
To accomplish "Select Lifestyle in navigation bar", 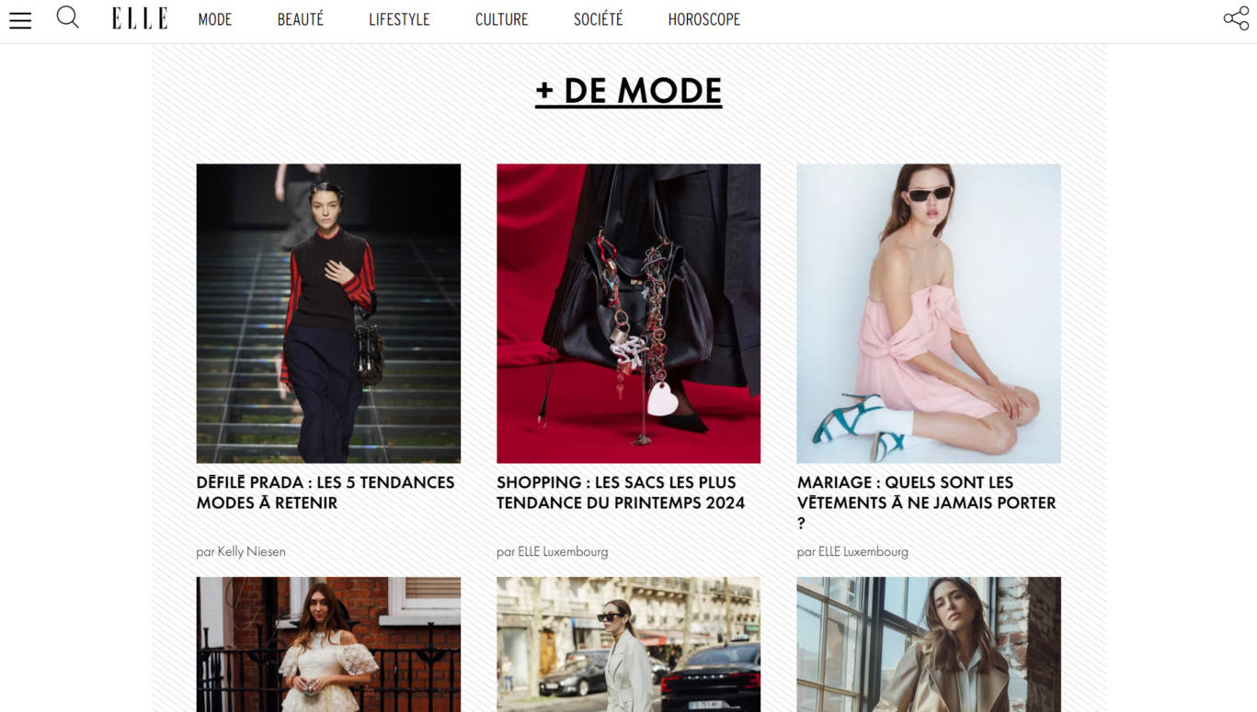I will [x=399, y=19].
